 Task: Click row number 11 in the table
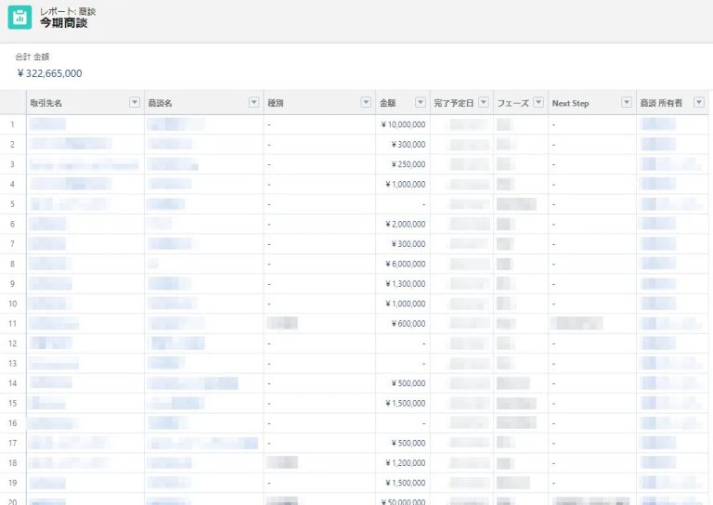13,323
